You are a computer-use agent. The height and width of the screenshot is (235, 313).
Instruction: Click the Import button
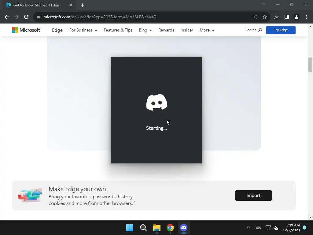click(x=253, y=196)
